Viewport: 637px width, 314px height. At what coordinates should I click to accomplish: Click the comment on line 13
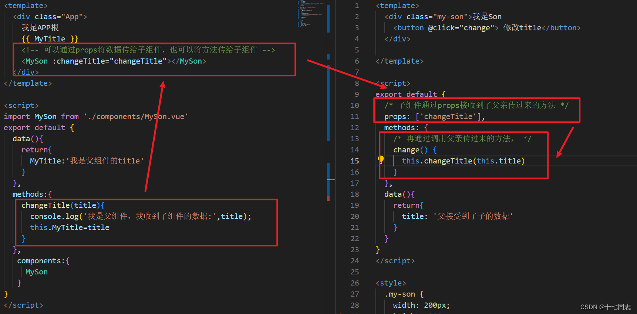[x=462, y=139]
